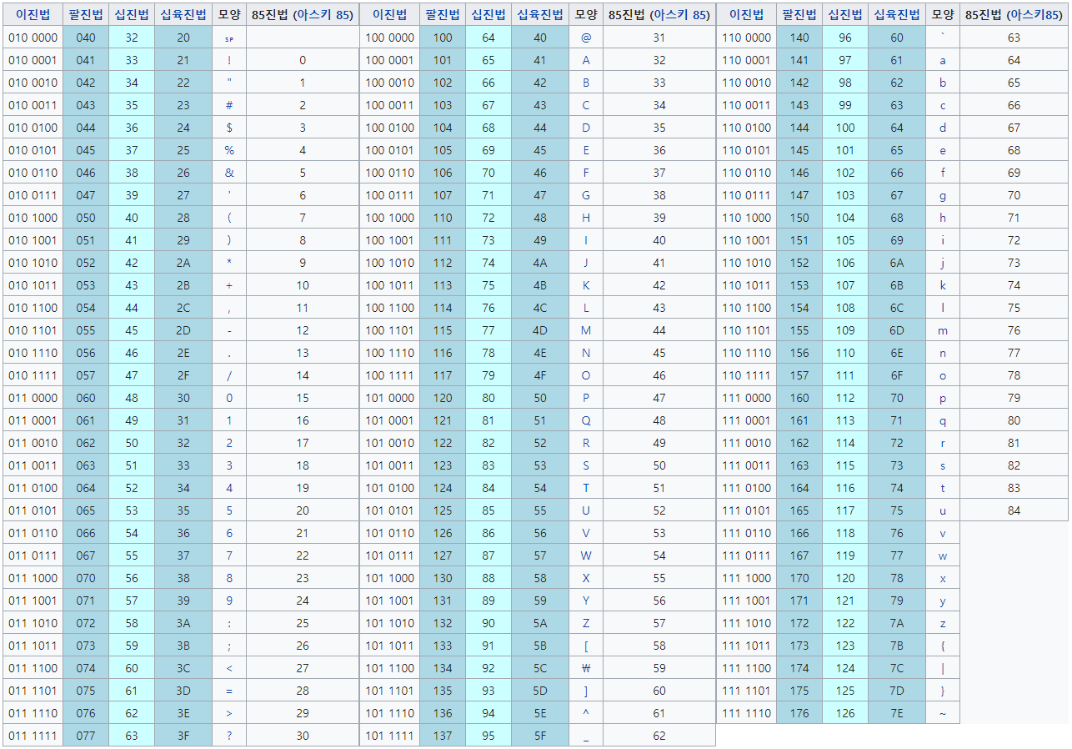Select the binary cell 011 1111
Image resolution: width=1072 pixels, height=749 pixels.
click(x=33, y=736)
